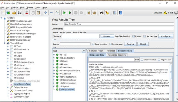The image size is (178, 102).
Task: Click the Comments input field
Action: tap(119, 29)
